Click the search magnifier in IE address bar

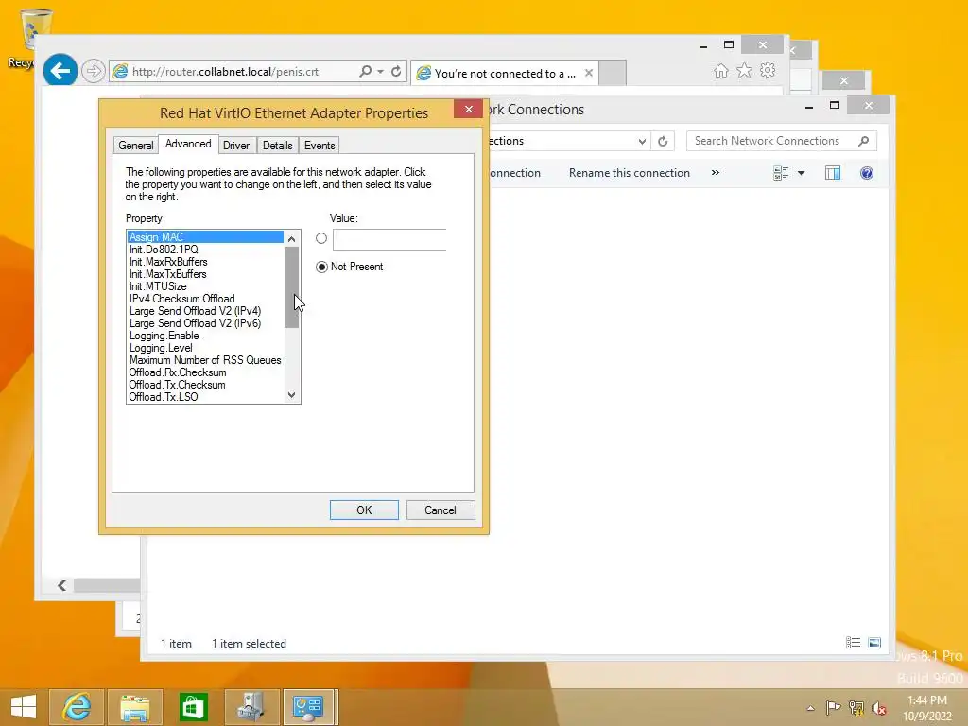(366, 71)
